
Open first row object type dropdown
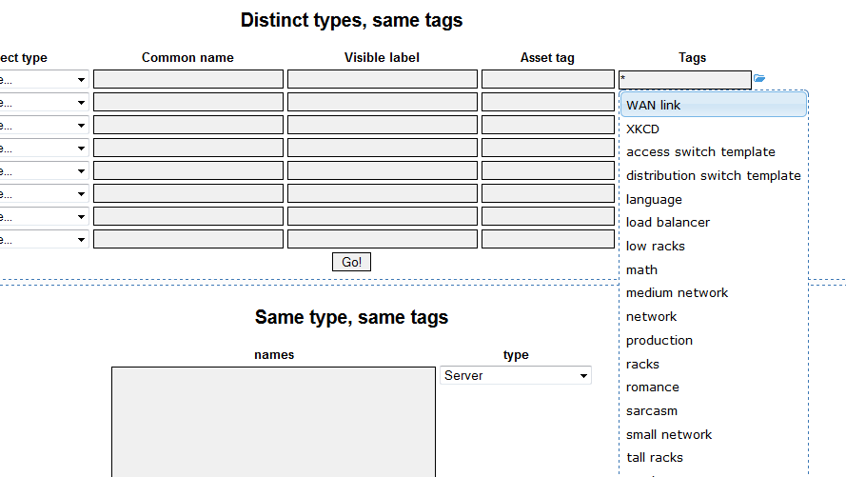pyautogui.click(x=43, y=80)
